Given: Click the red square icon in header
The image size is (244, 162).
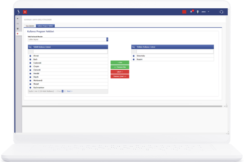Looking at the screenshot, I should tap(184, 12).
